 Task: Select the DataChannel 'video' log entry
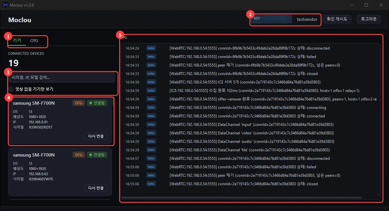251,133
